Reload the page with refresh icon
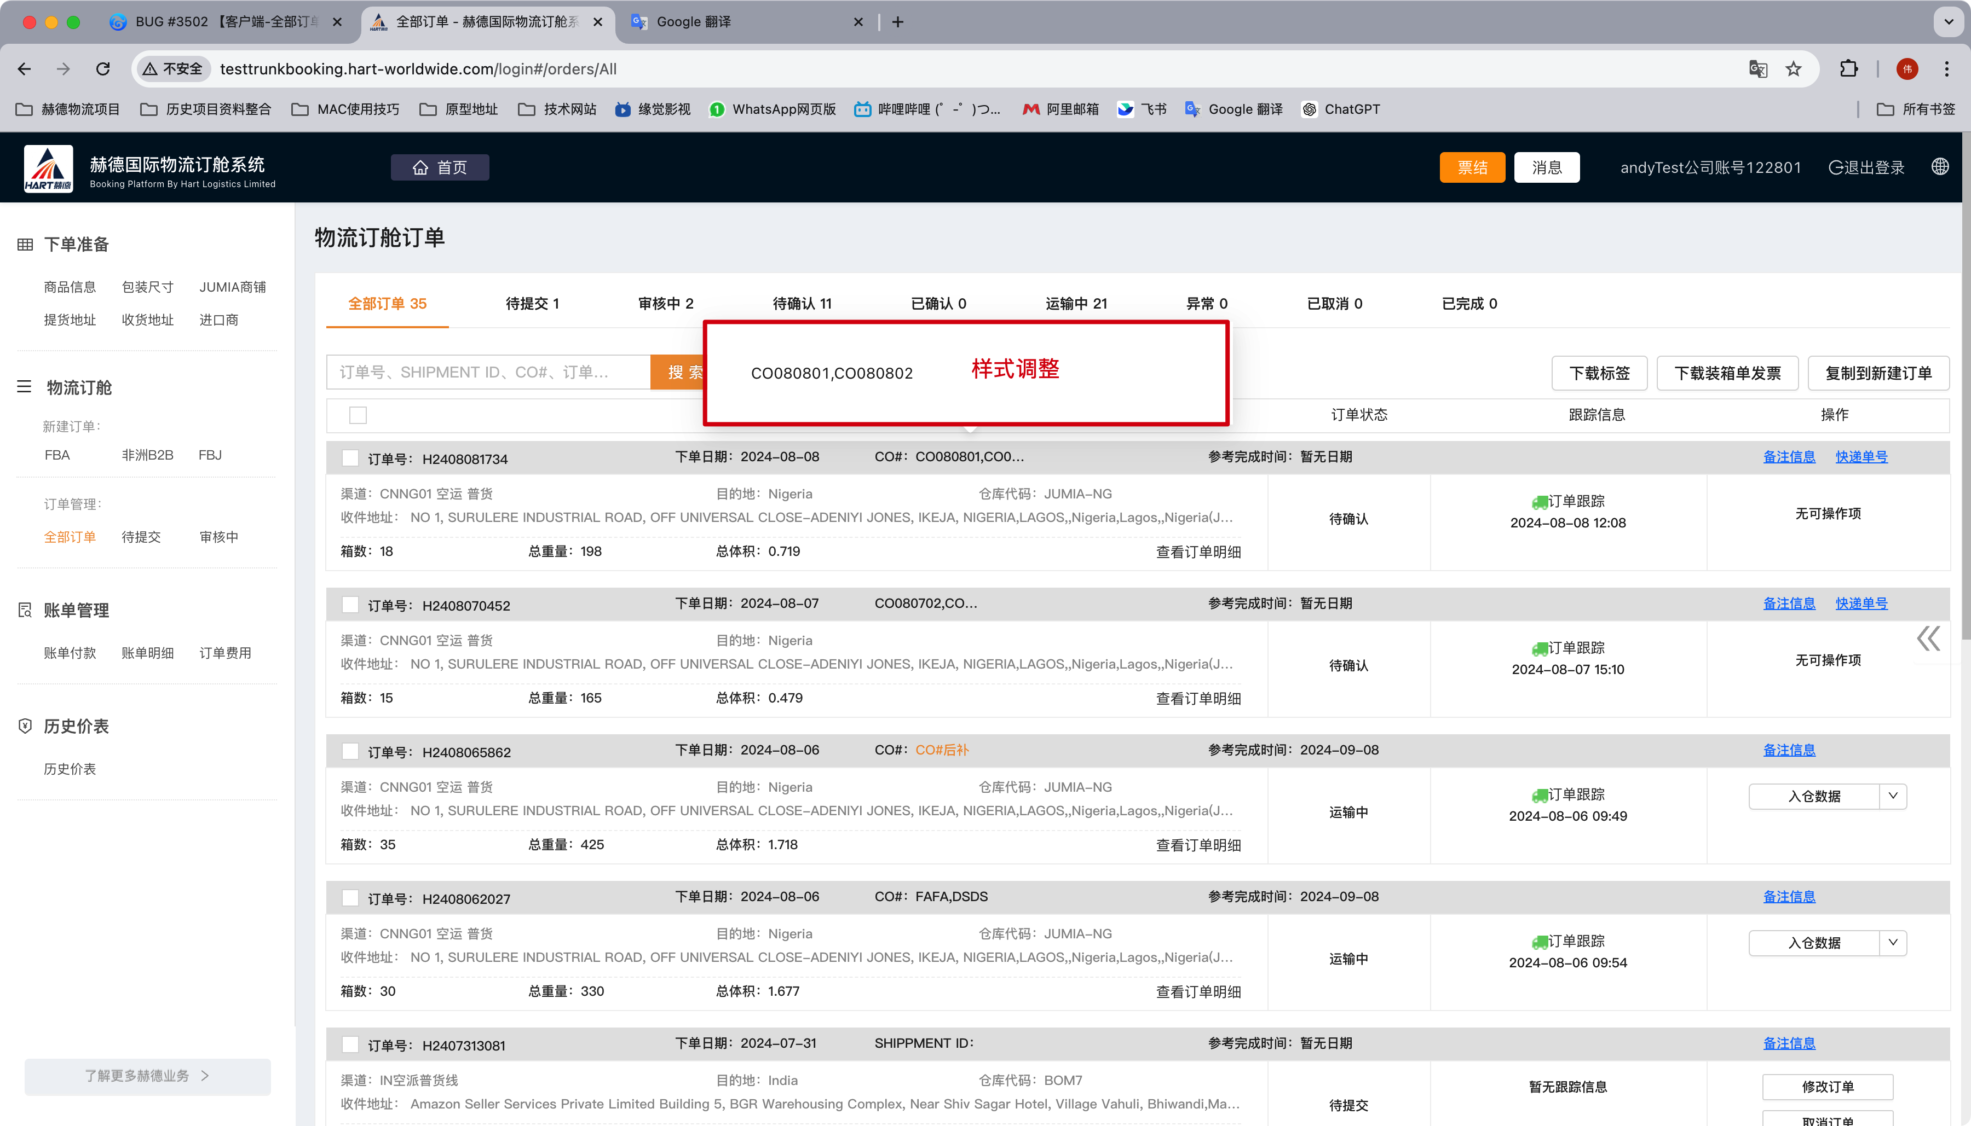The height and width of the screenshot is (1126, 1971). click(x=103, y=69)
